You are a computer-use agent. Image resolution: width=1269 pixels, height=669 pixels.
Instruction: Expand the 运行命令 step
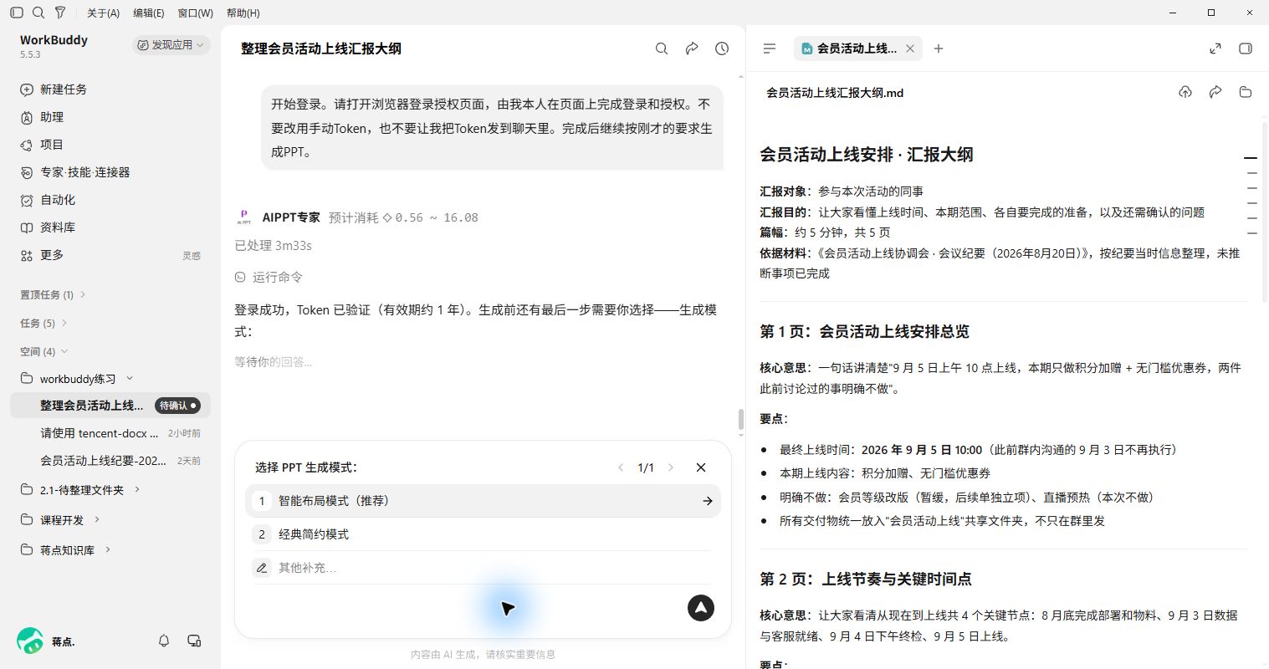[x=269, y=277]
